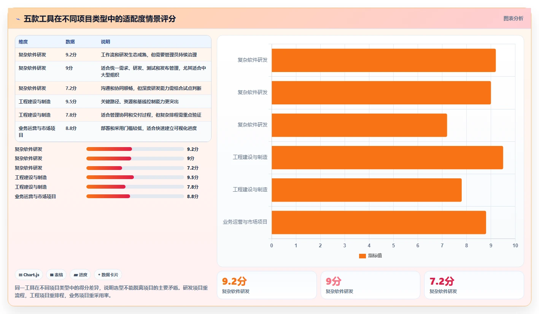
Task: Toggle the 指标值 legend orange swatch
Action: (362, 256)
